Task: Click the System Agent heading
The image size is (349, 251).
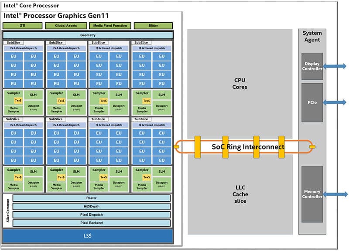Action: pos(312,37)
